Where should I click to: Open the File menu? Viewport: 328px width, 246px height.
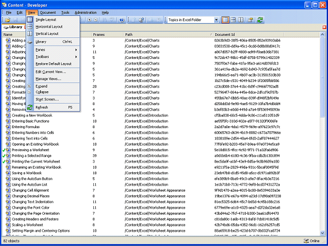[9, 12]
